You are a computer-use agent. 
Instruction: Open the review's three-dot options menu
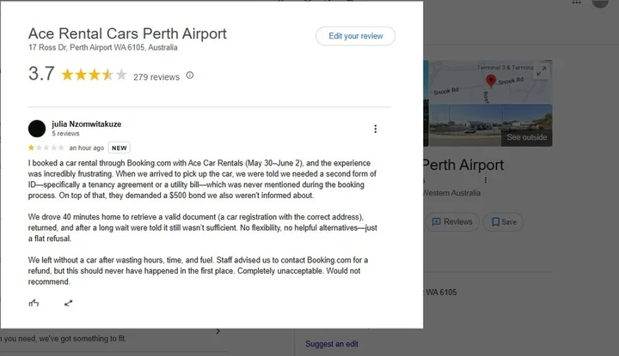click(x=375, y=130)
